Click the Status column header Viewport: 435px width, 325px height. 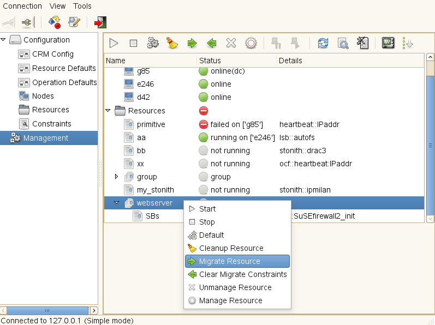tap(210, 61)
